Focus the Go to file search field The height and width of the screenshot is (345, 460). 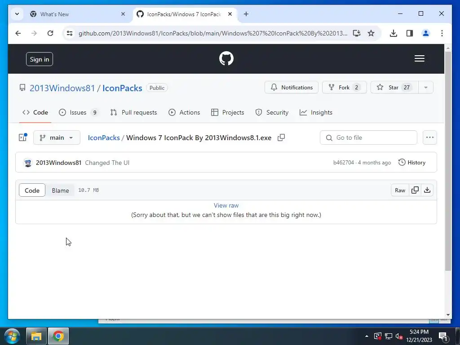tap(368, 137)
